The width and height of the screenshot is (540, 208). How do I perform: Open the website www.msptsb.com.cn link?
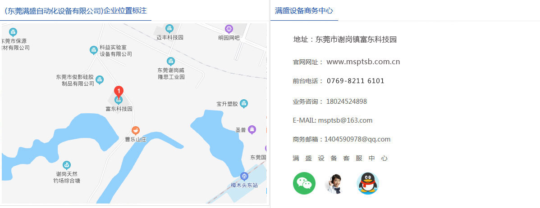pyautogui.click(x=363, y=62)
